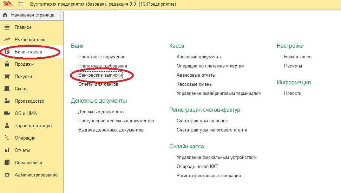341x193 pixels.
Task: Click the truck icon for ОС и НМА
Action: click(7, 114)
